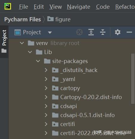Expand the _distutils_hack folder

pos(46,70)
